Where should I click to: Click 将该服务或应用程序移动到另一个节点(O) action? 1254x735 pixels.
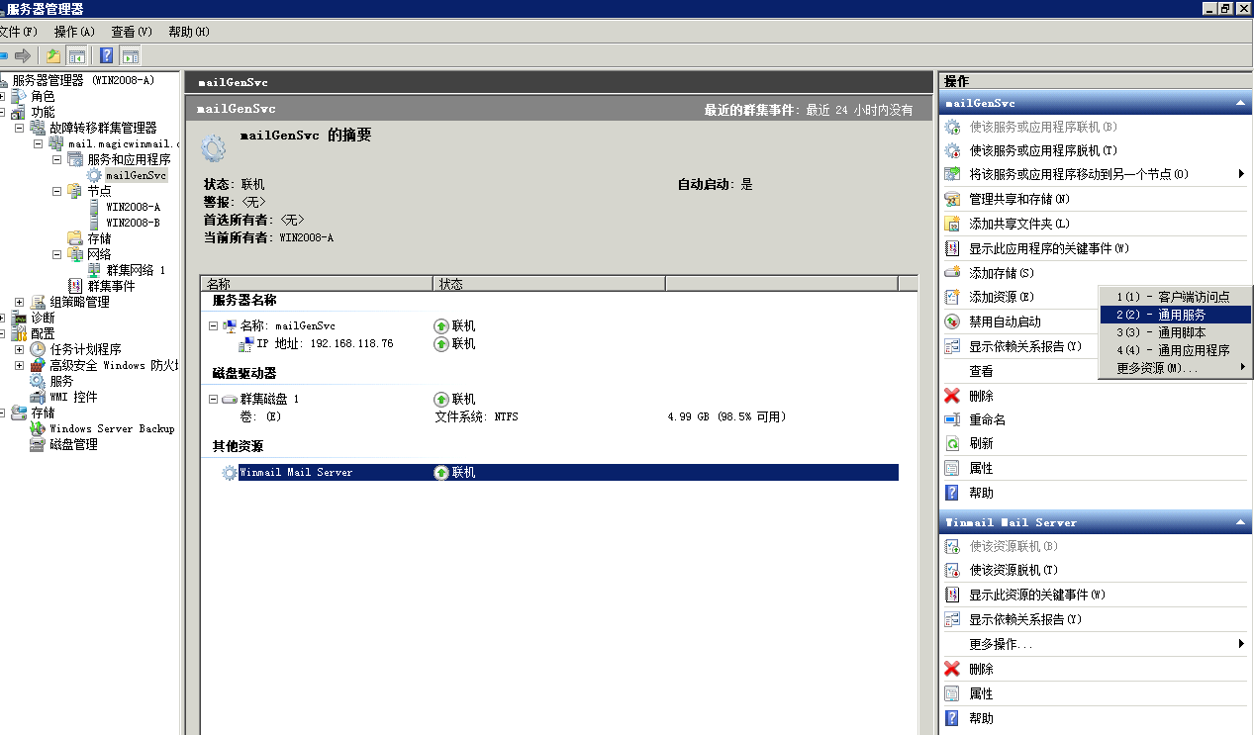[1079, 174]
